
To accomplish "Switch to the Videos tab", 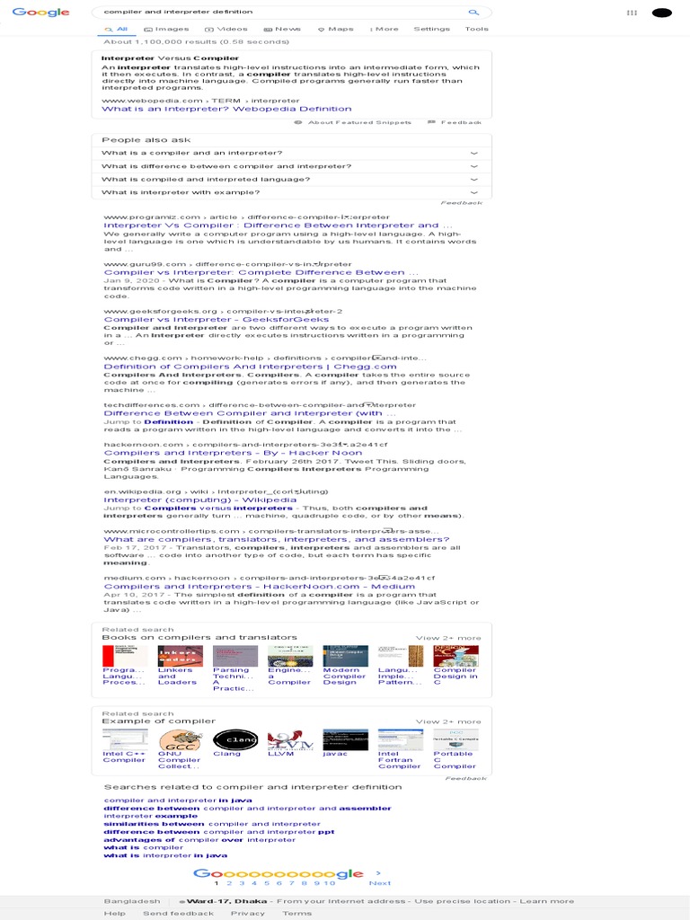I will [x=226, y=29].
